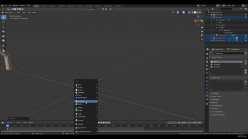Screen dimensions: 248x139
Task: Collapse the Shape Keys panel
Action: coord(210,78)
